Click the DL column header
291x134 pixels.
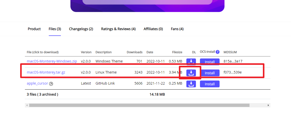194,52
